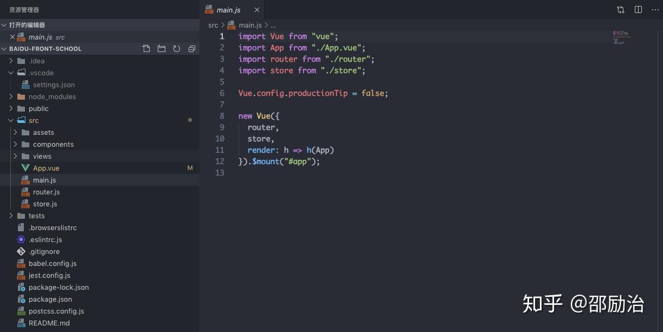The height and width of the screenshot is (332, 663).
Task: Expand the public folder
Action: pos(11,108)
